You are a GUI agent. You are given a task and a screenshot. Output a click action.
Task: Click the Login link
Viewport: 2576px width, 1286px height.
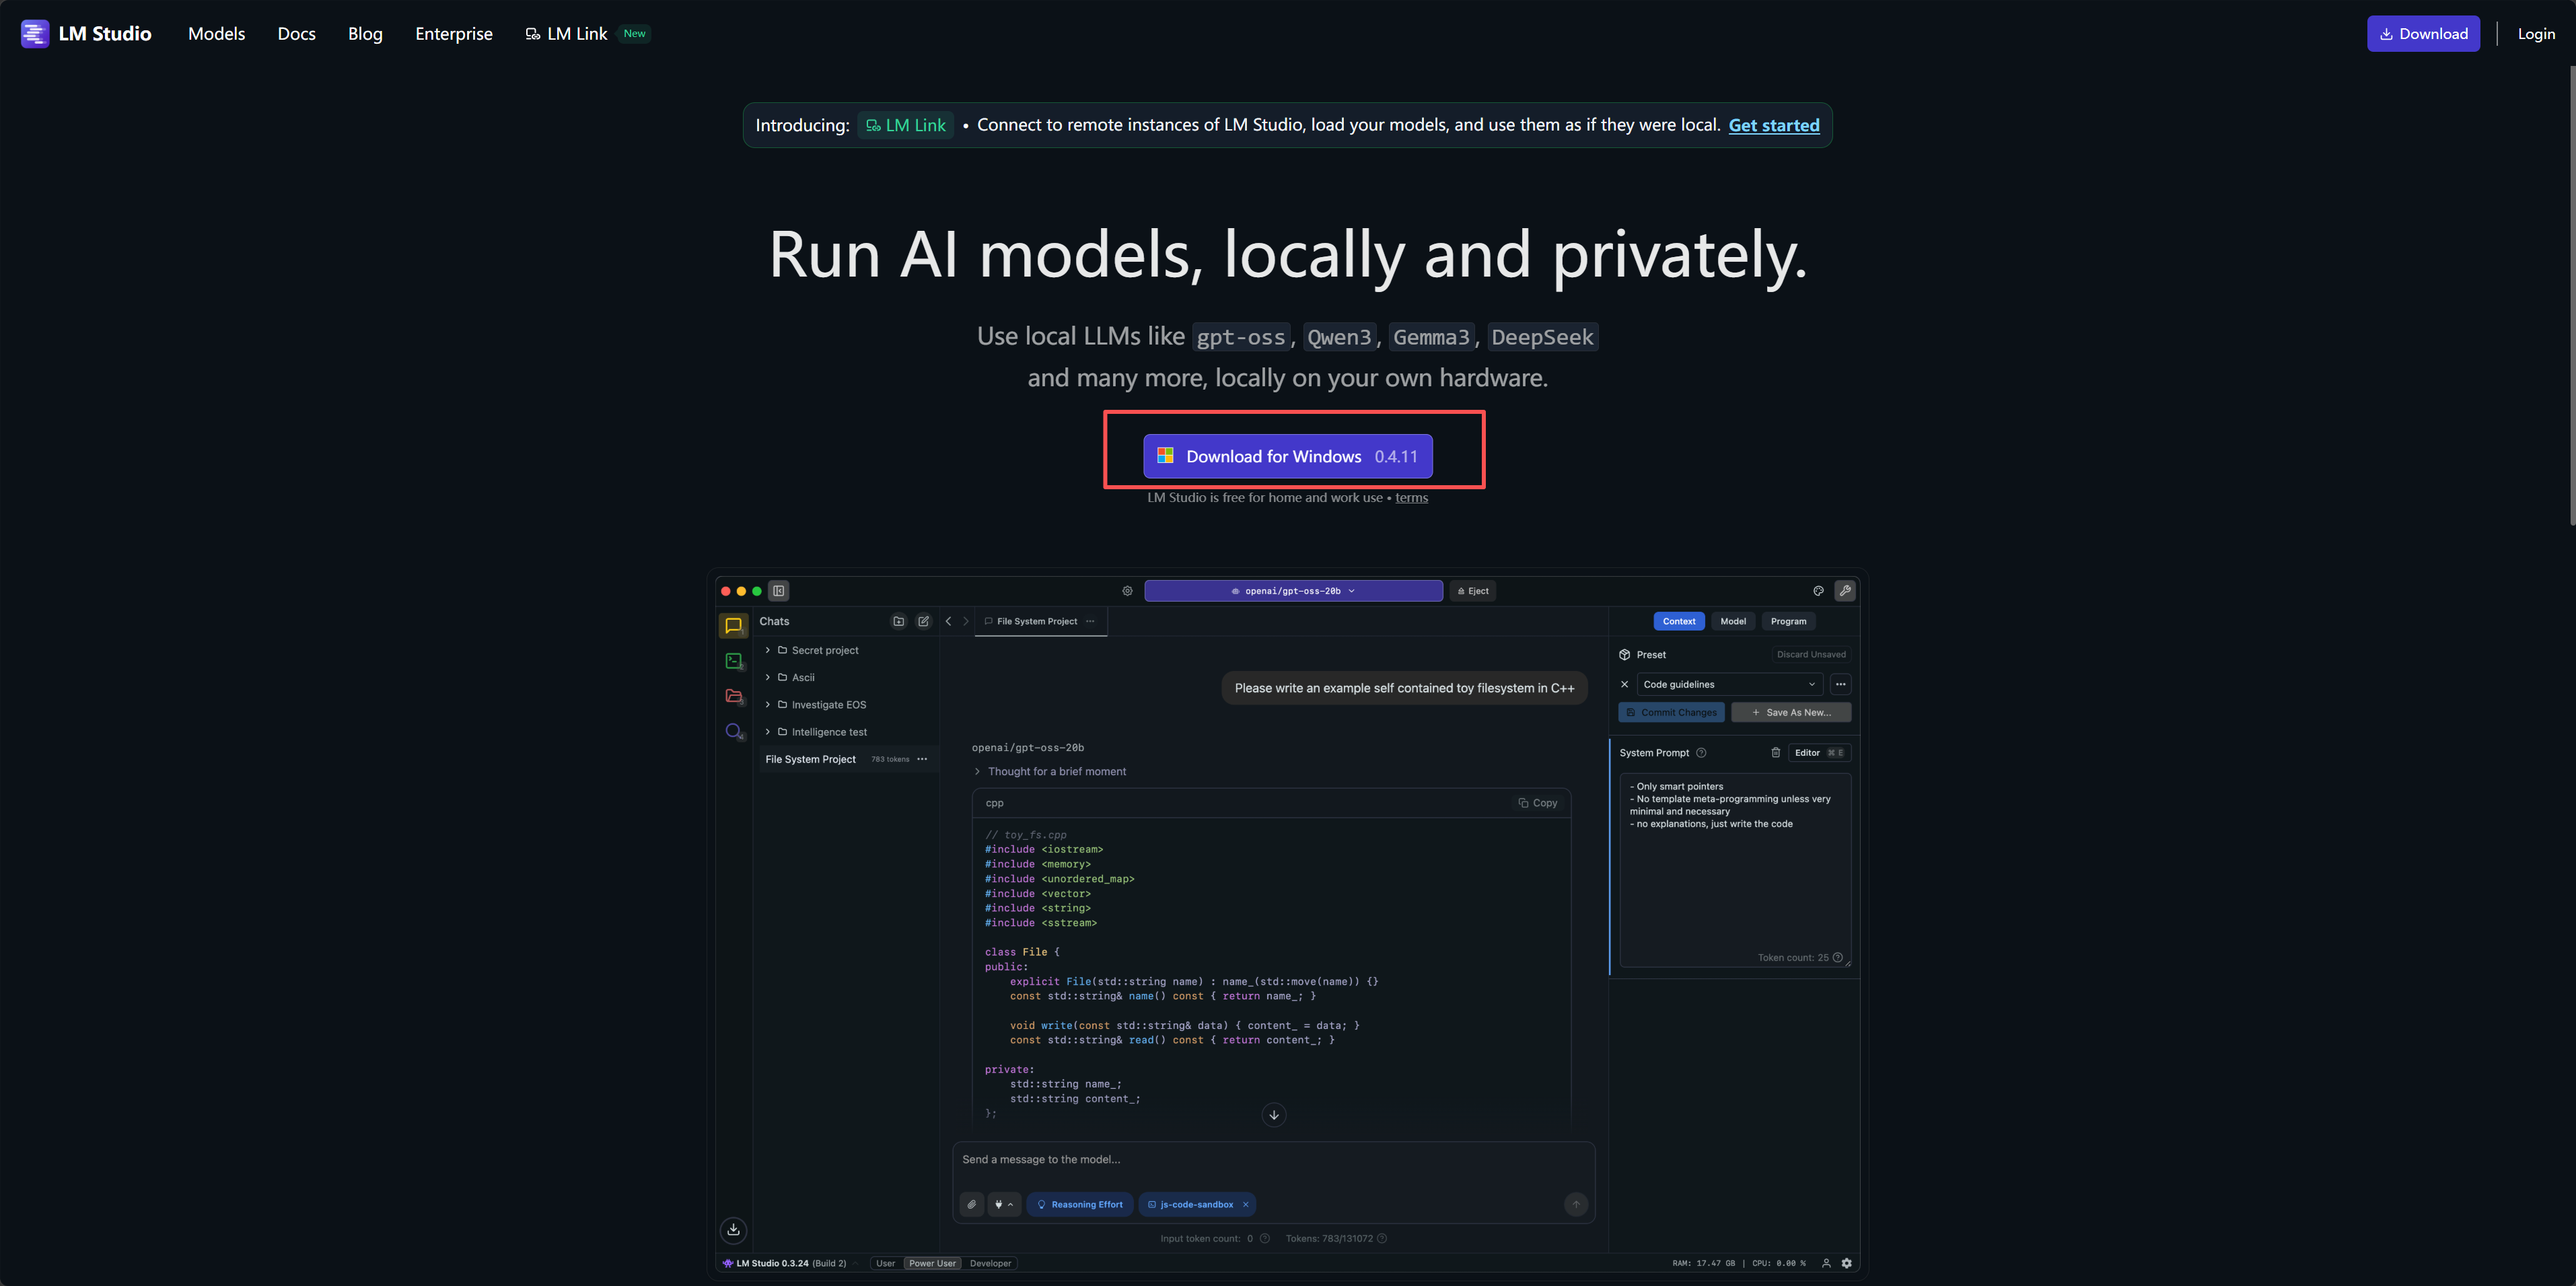click(x=2536, y=34)
